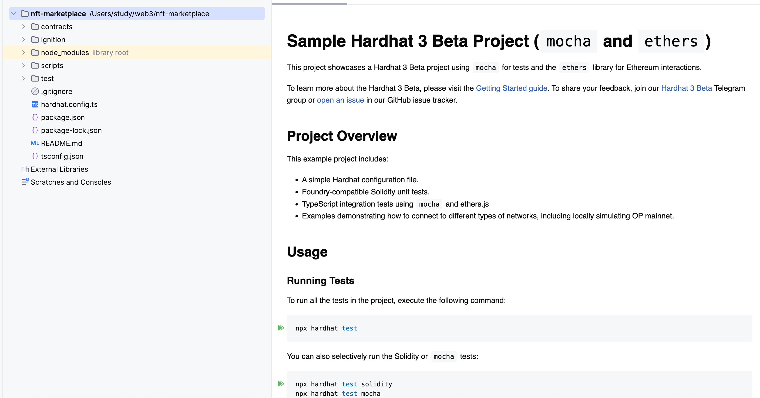Click the preview scroll indicator bar at top
Viewport: 760px width, 398px height.
coord(309,4)
